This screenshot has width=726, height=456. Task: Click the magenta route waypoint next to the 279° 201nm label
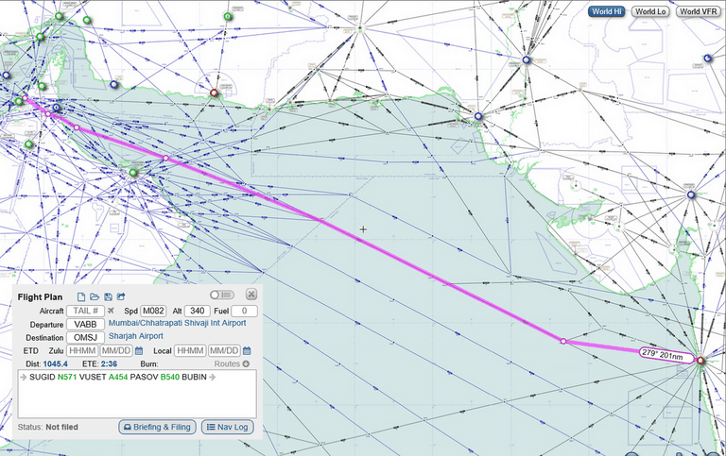coord(563,342)
